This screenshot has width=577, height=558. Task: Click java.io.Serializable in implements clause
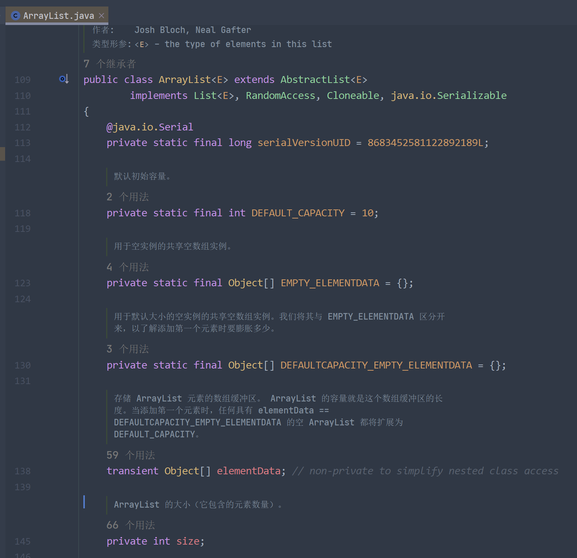[x=448, y=96]
